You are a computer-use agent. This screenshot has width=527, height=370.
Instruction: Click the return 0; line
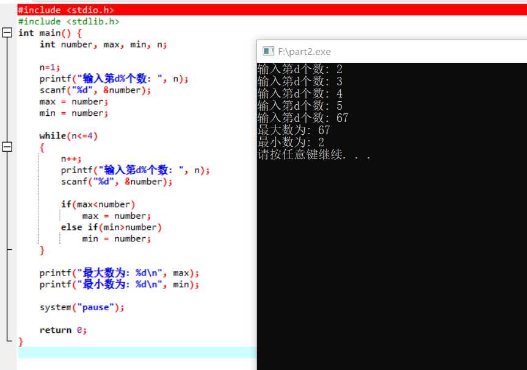(63, 330)
